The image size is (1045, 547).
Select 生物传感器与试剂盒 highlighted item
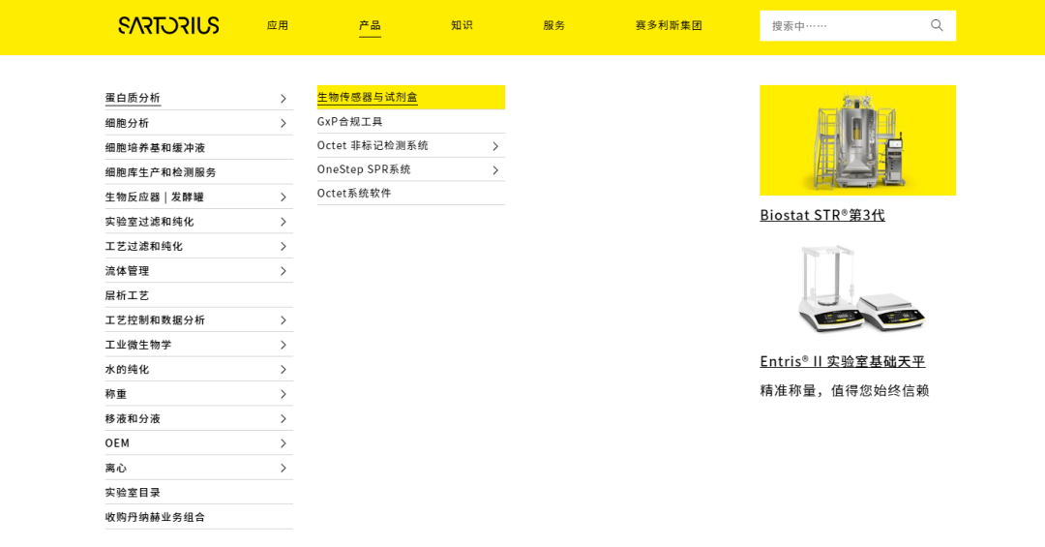pyautogui.click(x=411, y=98)
